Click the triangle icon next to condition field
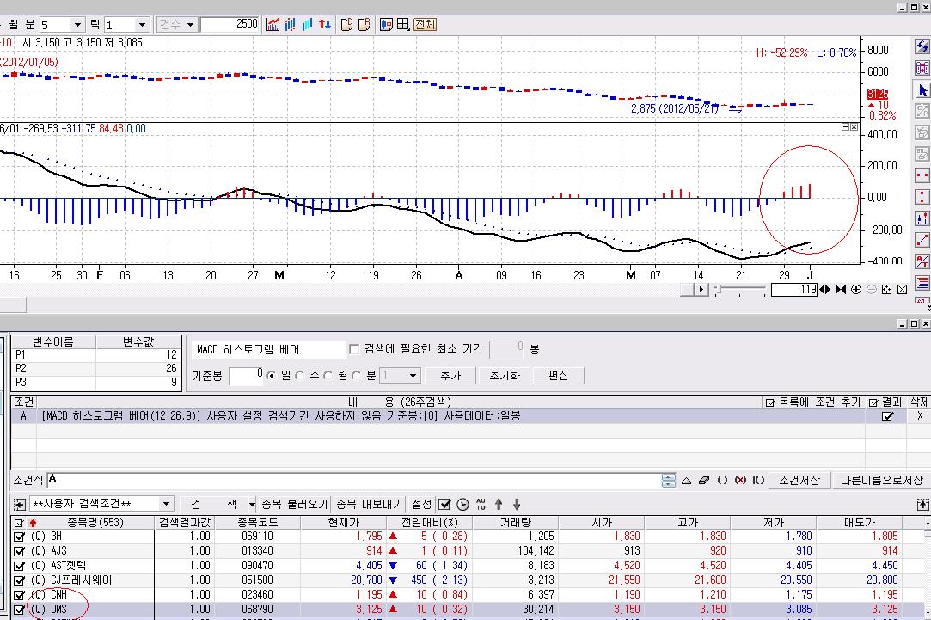The width and height of the screenshot is (931, 620). (686, 480)
